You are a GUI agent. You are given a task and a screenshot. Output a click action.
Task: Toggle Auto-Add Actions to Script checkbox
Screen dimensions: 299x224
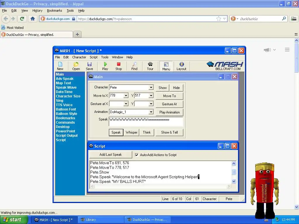coord(137,155)
